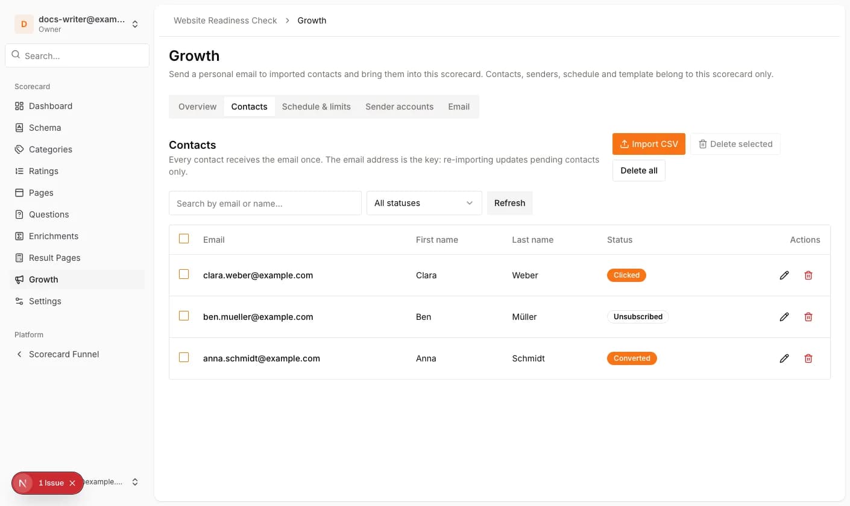Click the Delete all button
Image resolution: width=850 pixels, height=506 pixels.
(x=639, y=170)
